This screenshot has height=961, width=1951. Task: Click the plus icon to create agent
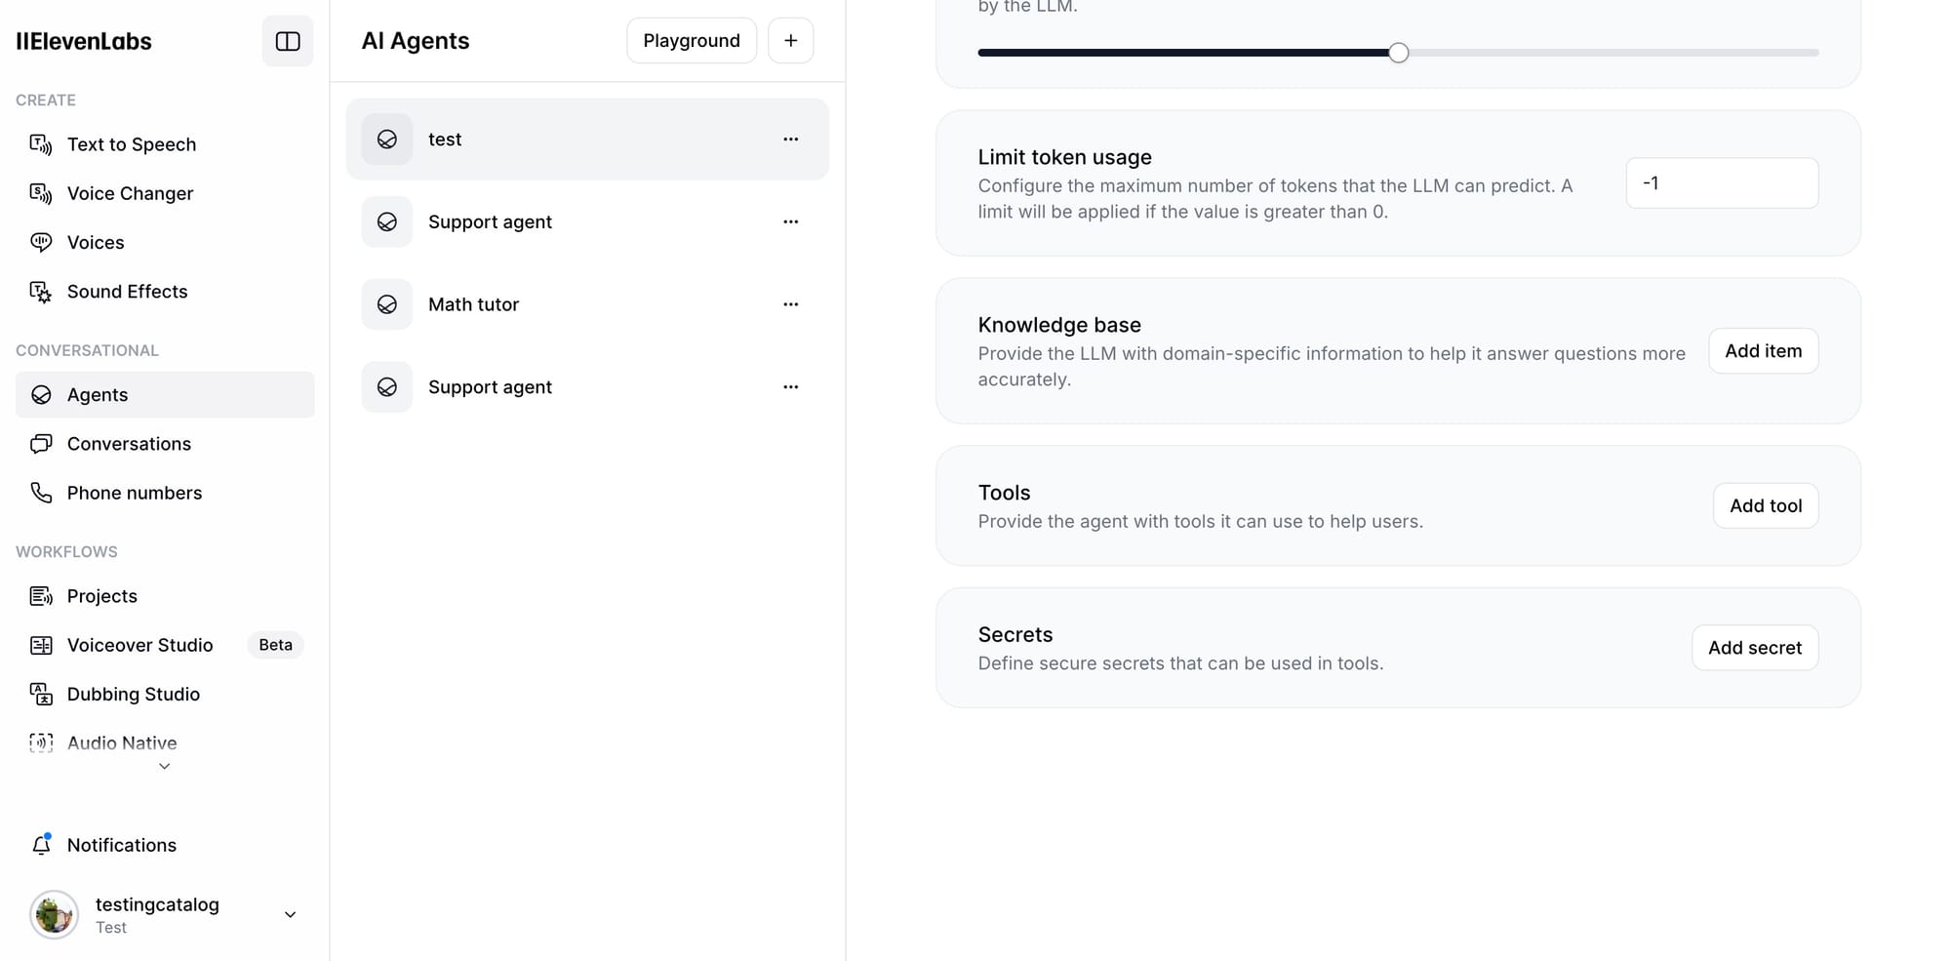coord(790,41)
